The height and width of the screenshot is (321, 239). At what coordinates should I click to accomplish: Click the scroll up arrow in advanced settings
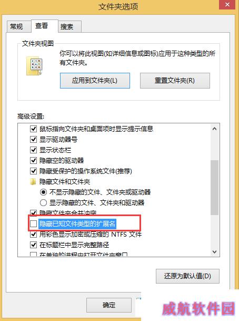214,129
